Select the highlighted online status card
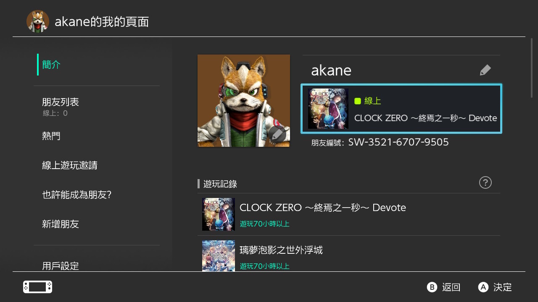 401,109
